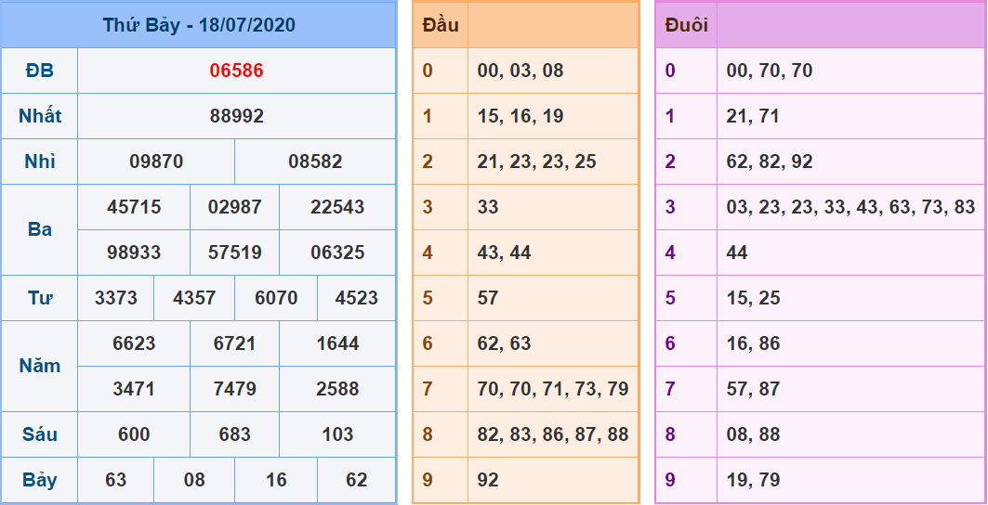Screen dimensions: 988x505
Task: Click the Đuôi column header
Action: coord(687,25)
